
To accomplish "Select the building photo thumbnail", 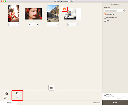I will tap(53, 14).
